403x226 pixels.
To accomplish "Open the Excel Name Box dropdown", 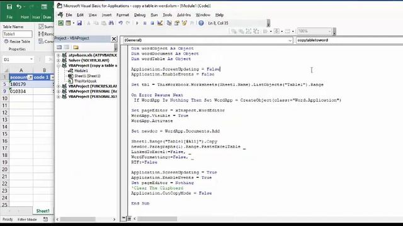I will (31, 60).
